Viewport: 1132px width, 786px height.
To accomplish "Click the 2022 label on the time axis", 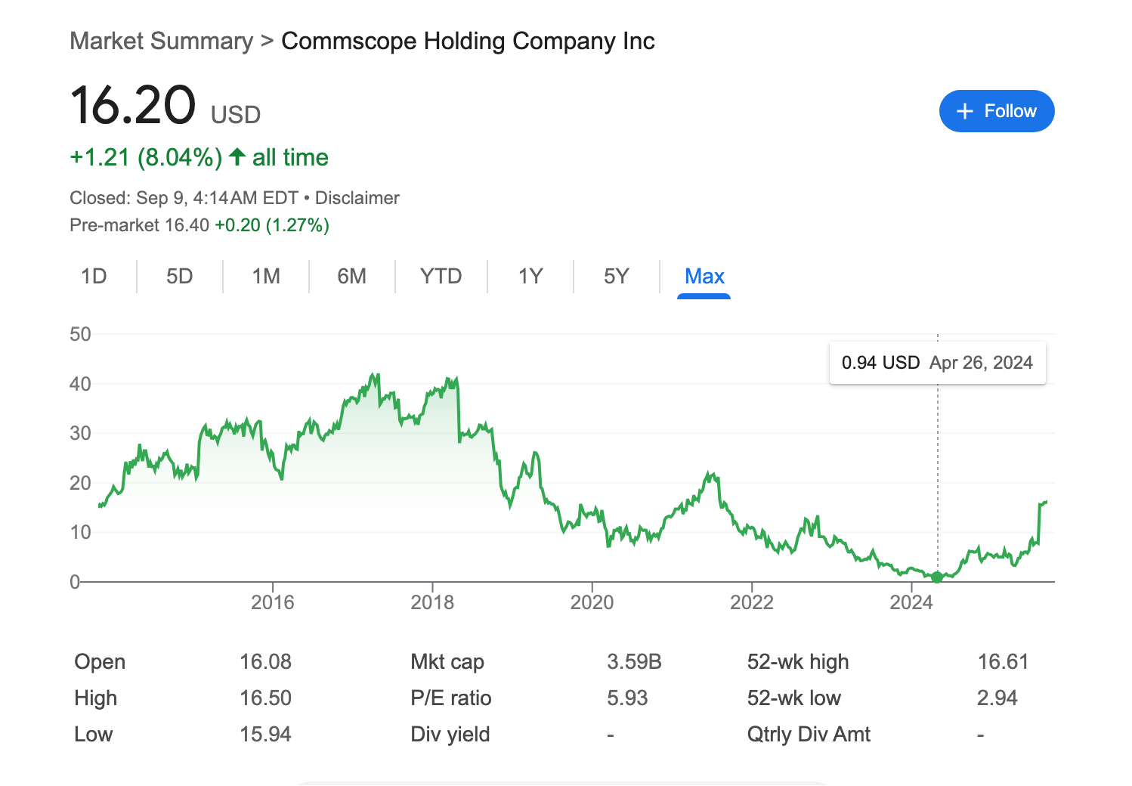I will coord(751,602).
